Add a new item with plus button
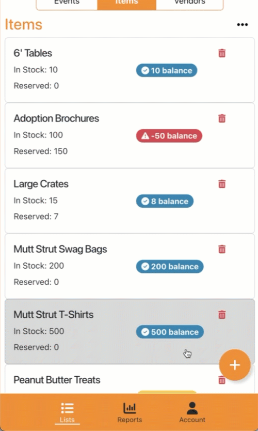Screen dimensions: 258x431 pyautogui.click(x=235, y=365)
